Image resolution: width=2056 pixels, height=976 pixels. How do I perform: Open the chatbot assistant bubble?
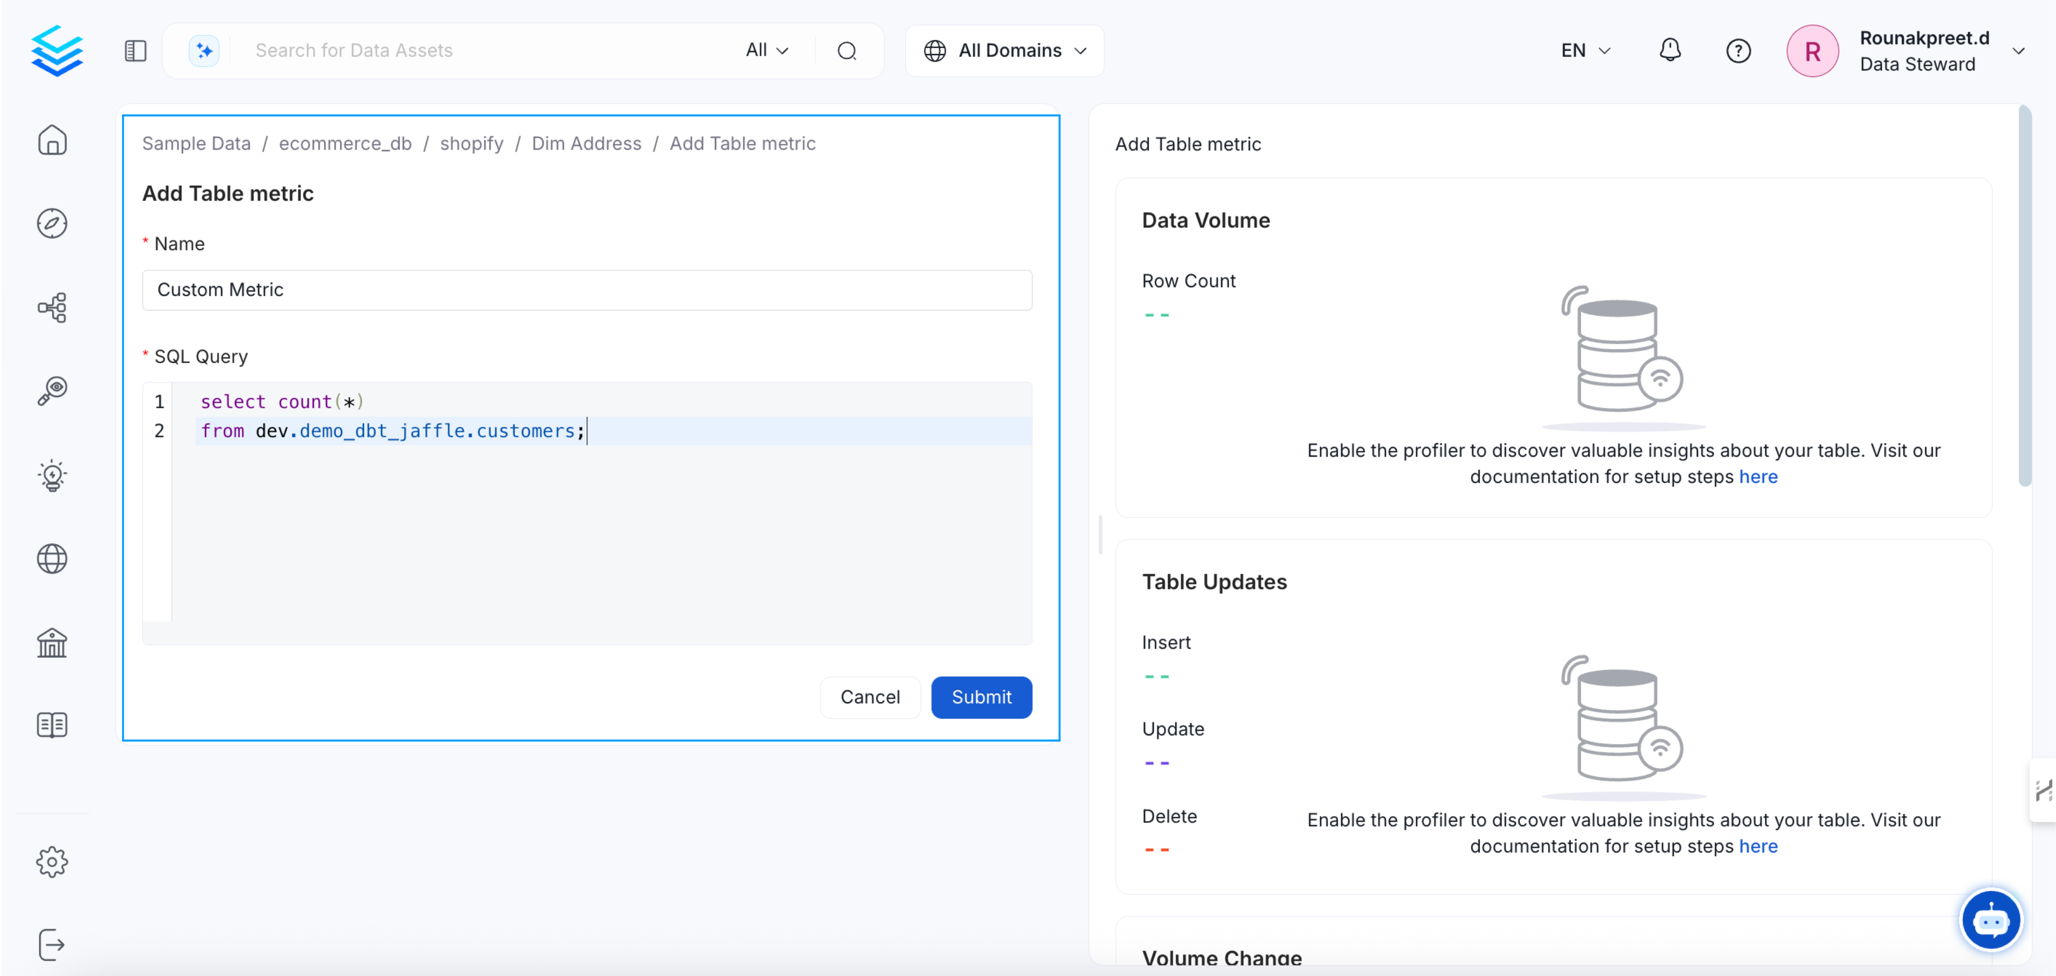pos(1991,920)
